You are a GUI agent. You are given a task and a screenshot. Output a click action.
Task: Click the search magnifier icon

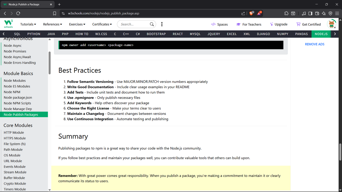152,24
